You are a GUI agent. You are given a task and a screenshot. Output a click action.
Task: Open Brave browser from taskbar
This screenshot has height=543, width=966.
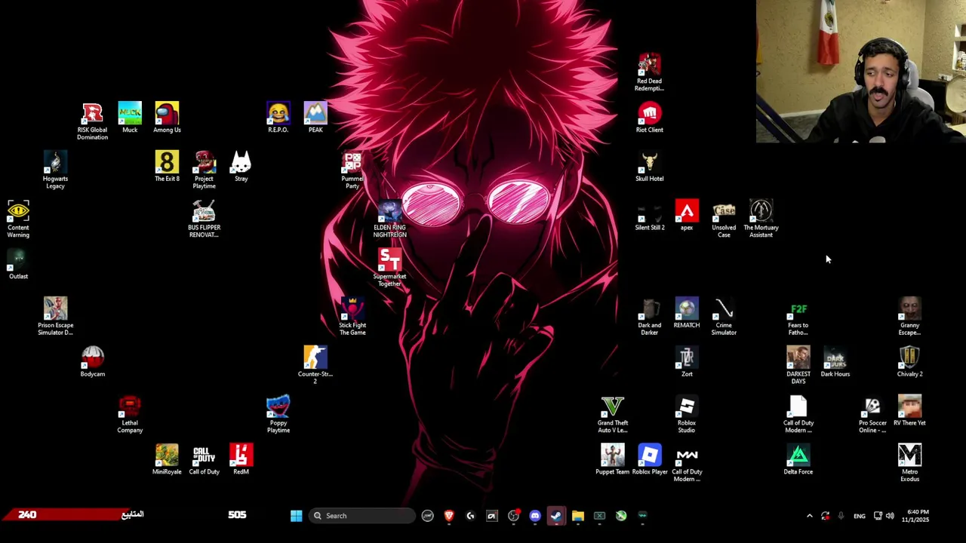[x=449, y=516]
